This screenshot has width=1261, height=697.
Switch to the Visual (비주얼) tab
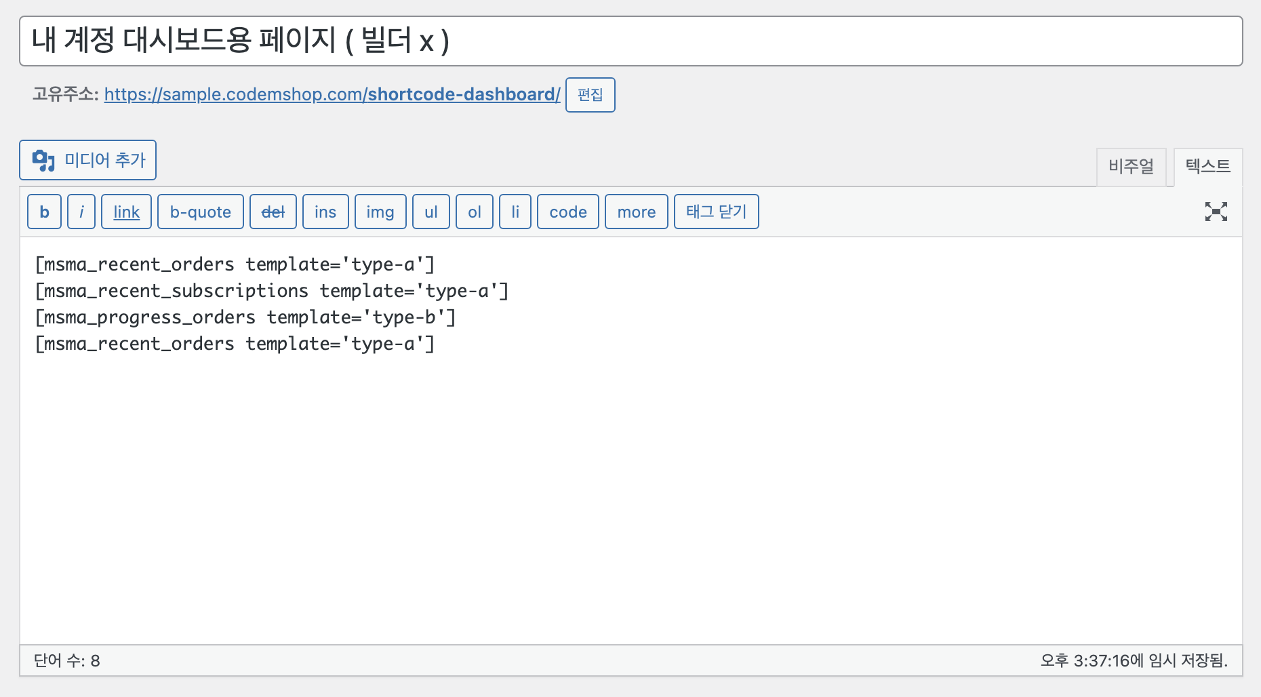point(1131,167)
